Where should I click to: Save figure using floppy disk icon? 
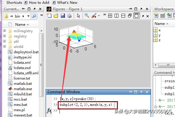pos(63,16)
